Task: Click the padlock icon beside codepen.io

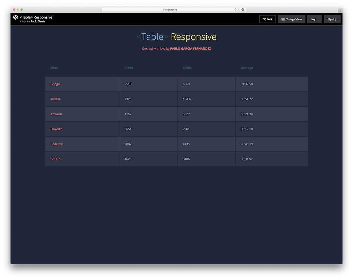Action: [x=163, y=9]
